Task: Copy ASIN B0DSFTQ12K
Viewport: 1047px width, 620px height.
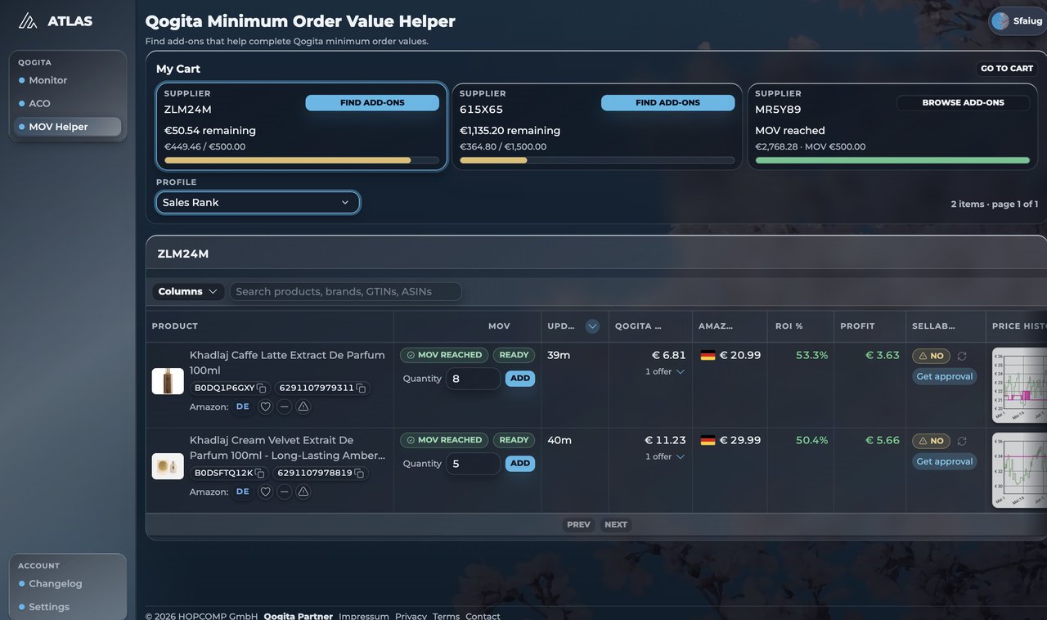Action: click(x=259, y=474)
